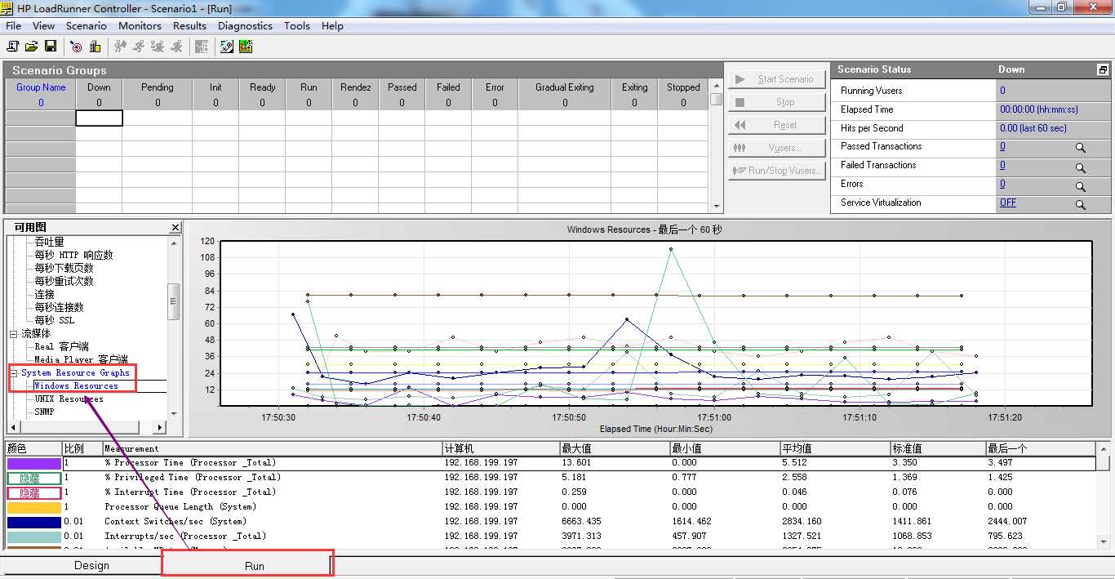Image resolution: width=1115 pixels, height=579 pixels.
Task: Open the Scenario menu
Action: pos(87,26)
